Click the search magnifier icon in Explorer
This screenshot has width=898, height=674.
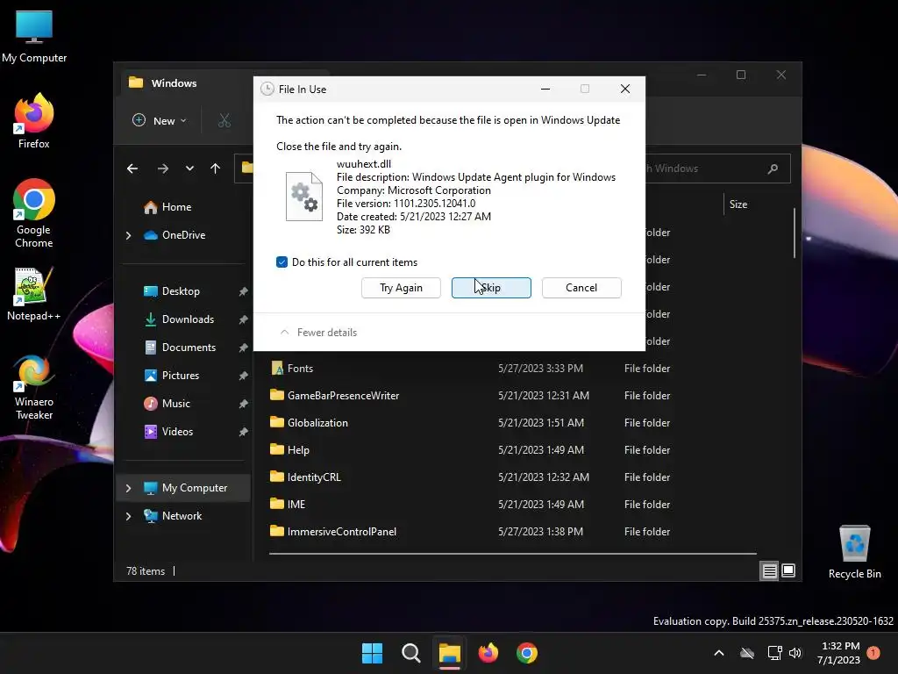point(773,168)
